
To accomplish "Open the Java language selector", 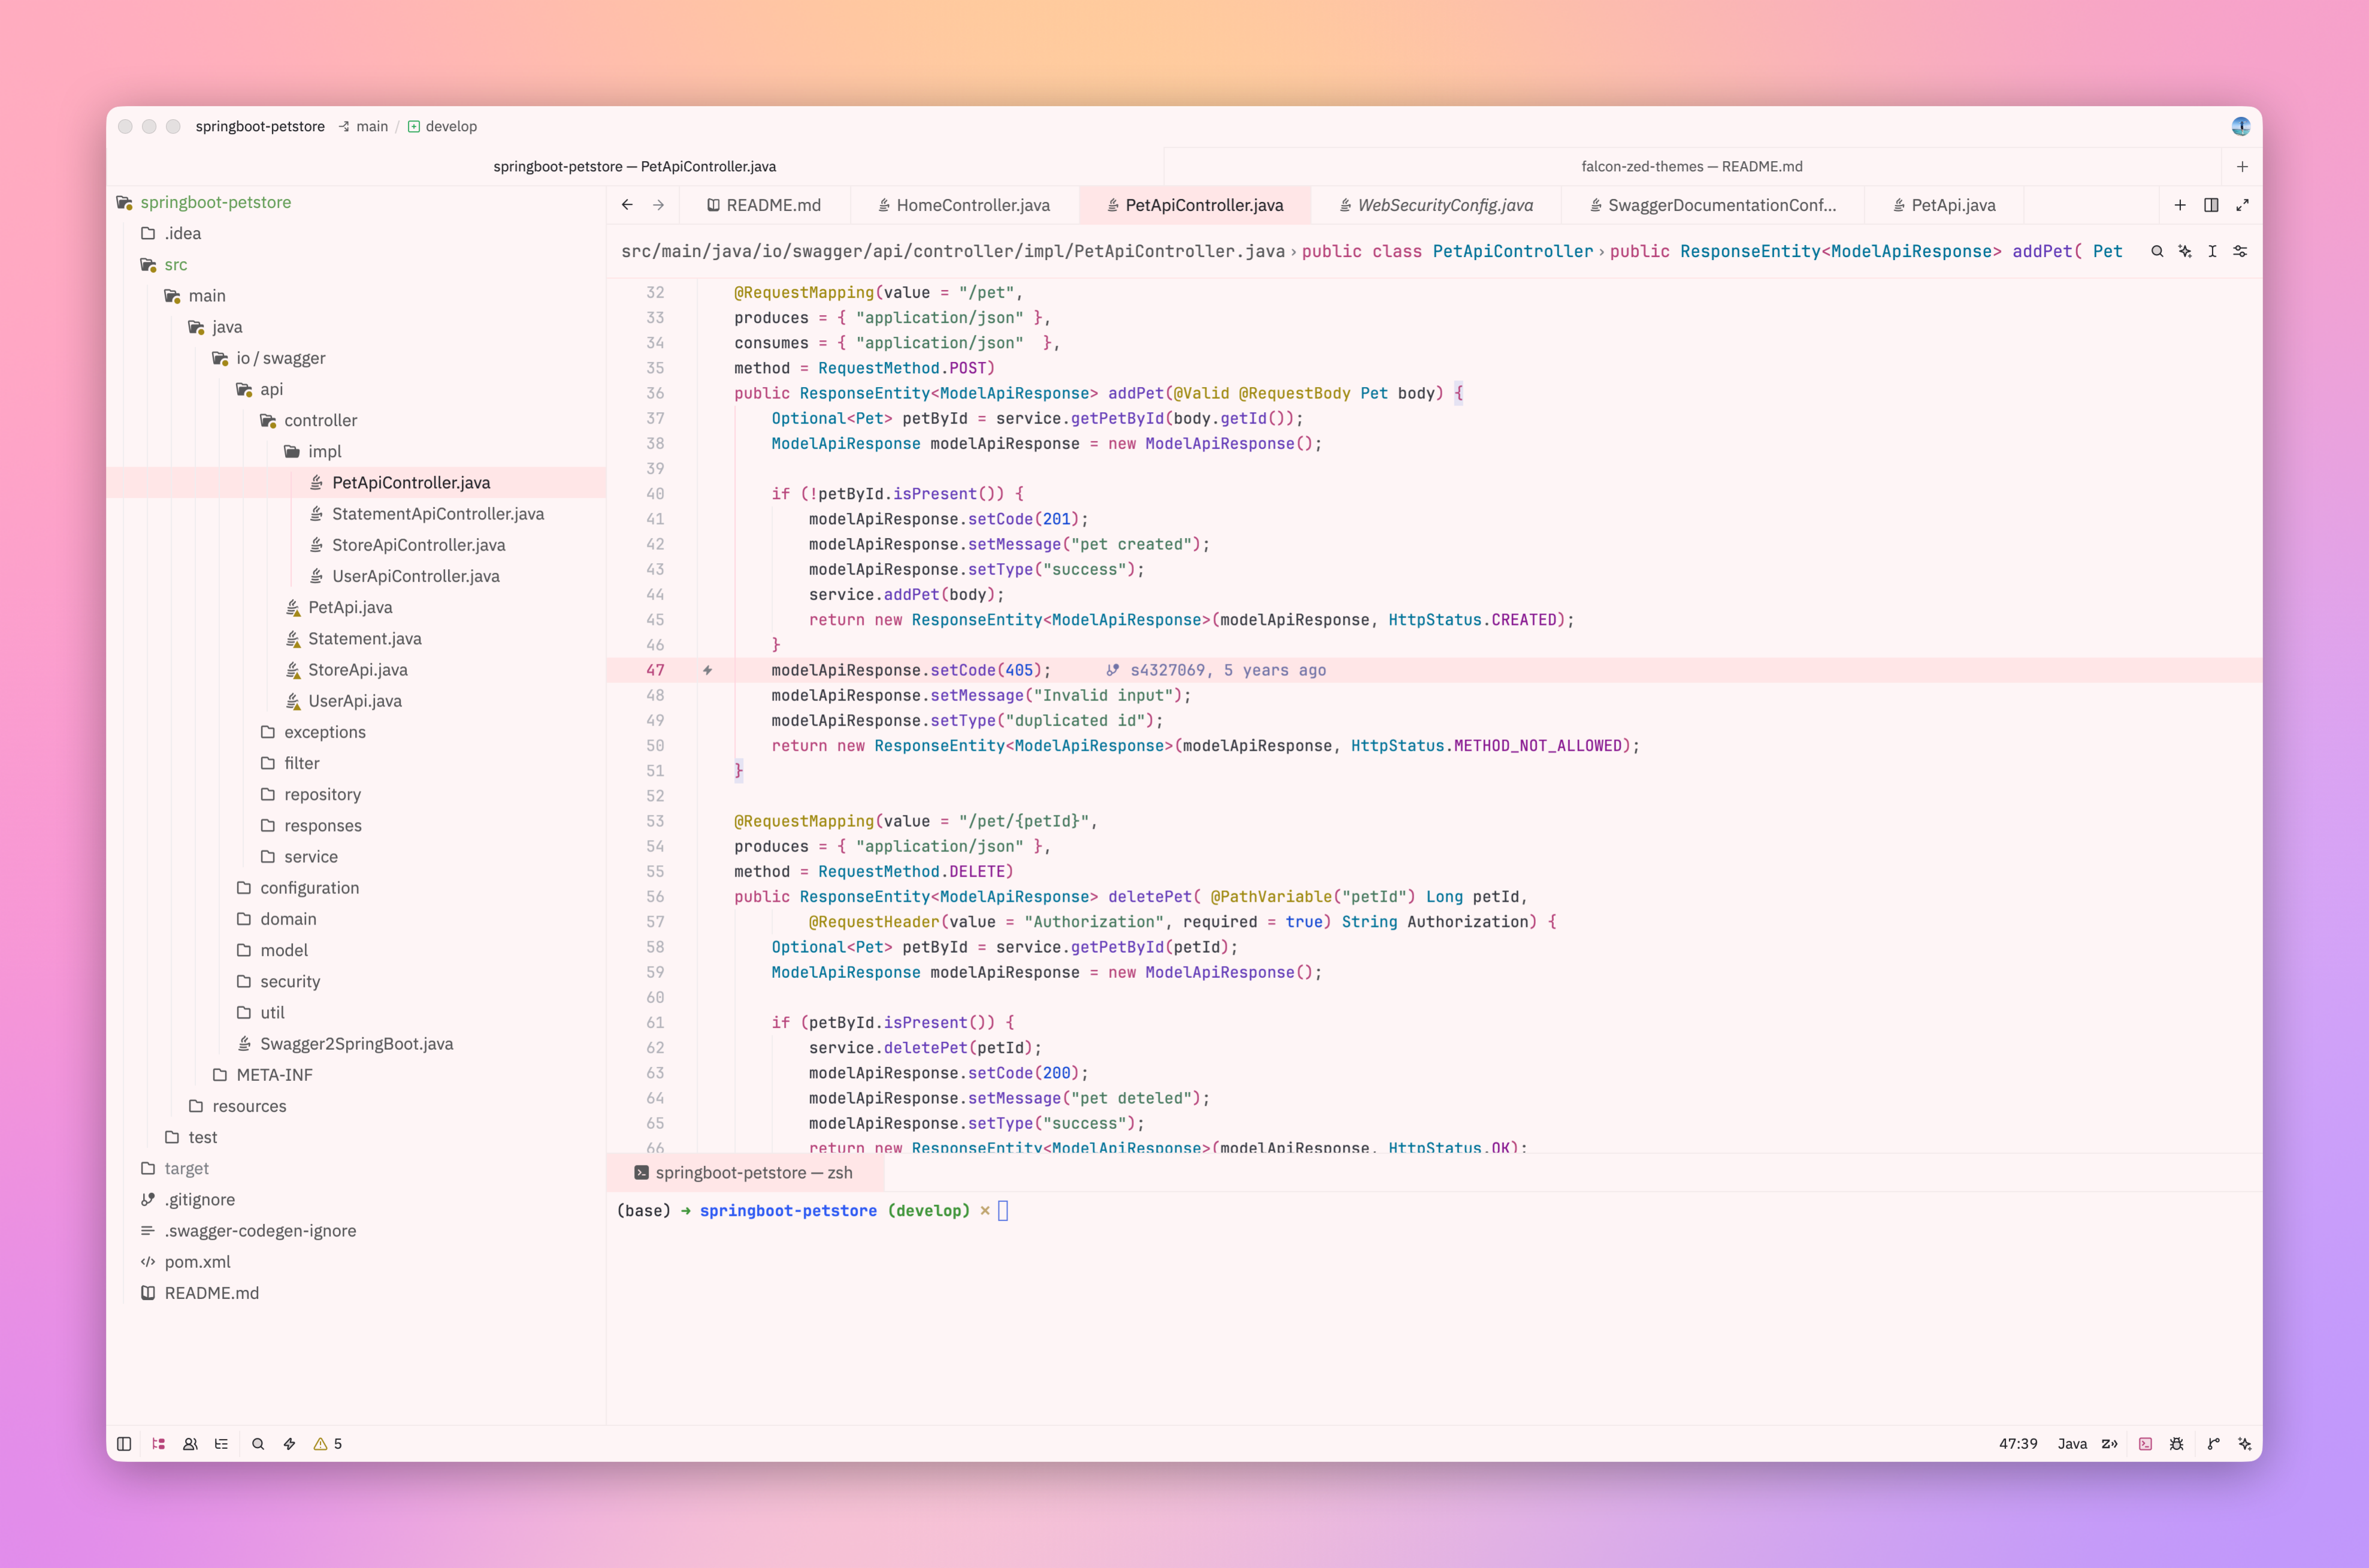I will click(x=2072, y=1443).
